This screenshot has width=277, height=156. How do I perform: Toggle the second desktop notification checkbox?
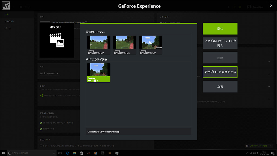point(41,129)
